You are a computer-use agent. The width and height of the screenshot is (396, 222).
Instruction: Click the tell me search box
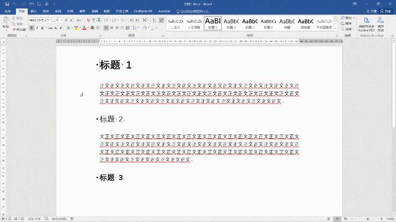[193, 11]
